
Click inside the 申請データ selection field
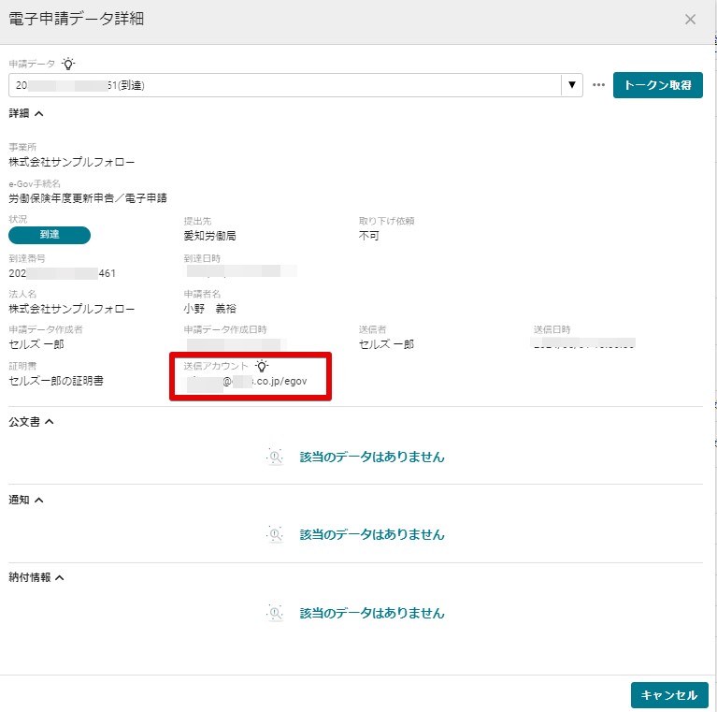(280, 85)
